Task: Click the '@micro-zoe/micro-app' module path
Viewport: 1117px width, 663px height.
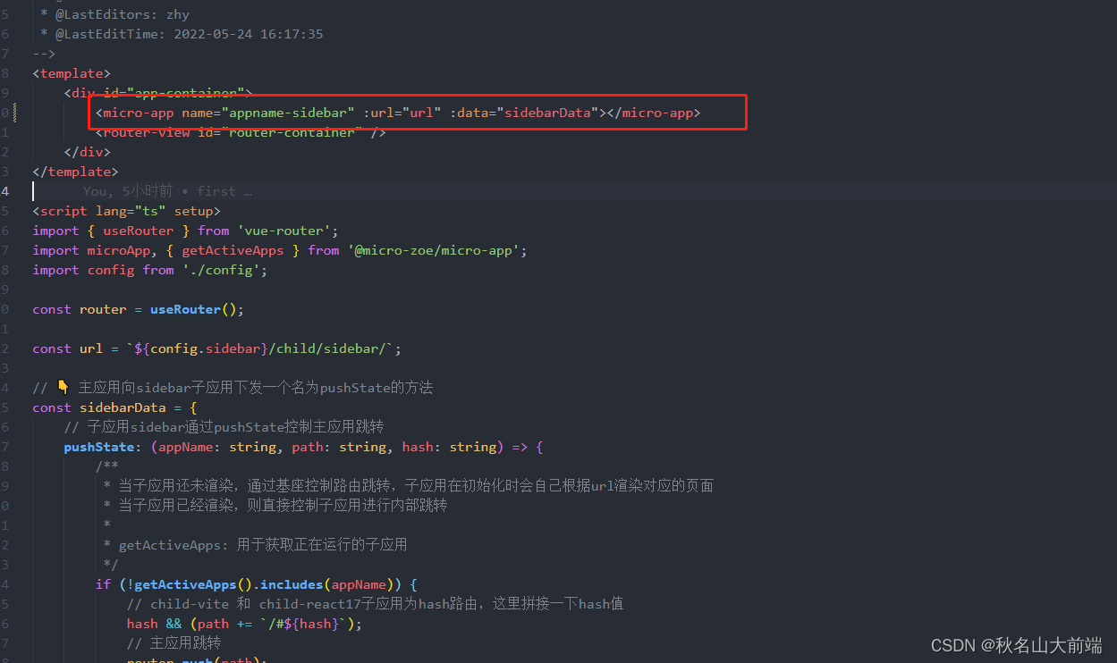Action: click(x=436, y=249)
